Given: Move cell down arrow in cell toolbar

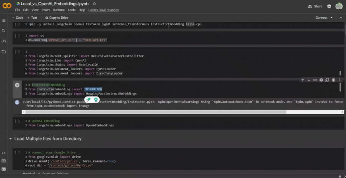Looking at the screenshot, I should (x=309, y=80).
